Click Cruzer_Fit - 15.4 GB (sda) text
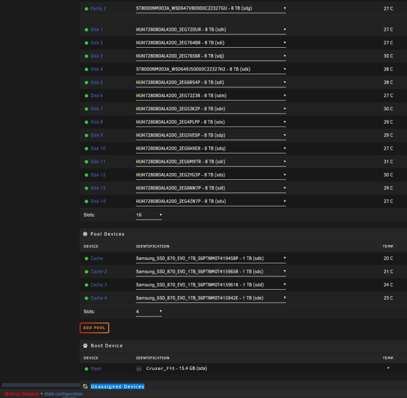Image resolution: width=407 pixels, height=398 pixels. click(x=177, y=368)
